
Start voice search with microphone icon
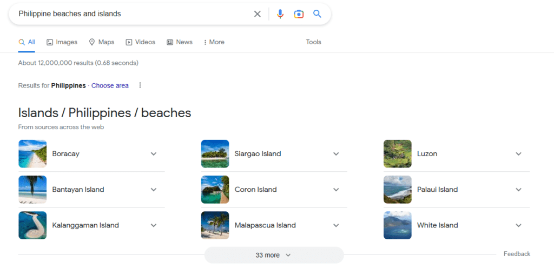pos(280,14)
